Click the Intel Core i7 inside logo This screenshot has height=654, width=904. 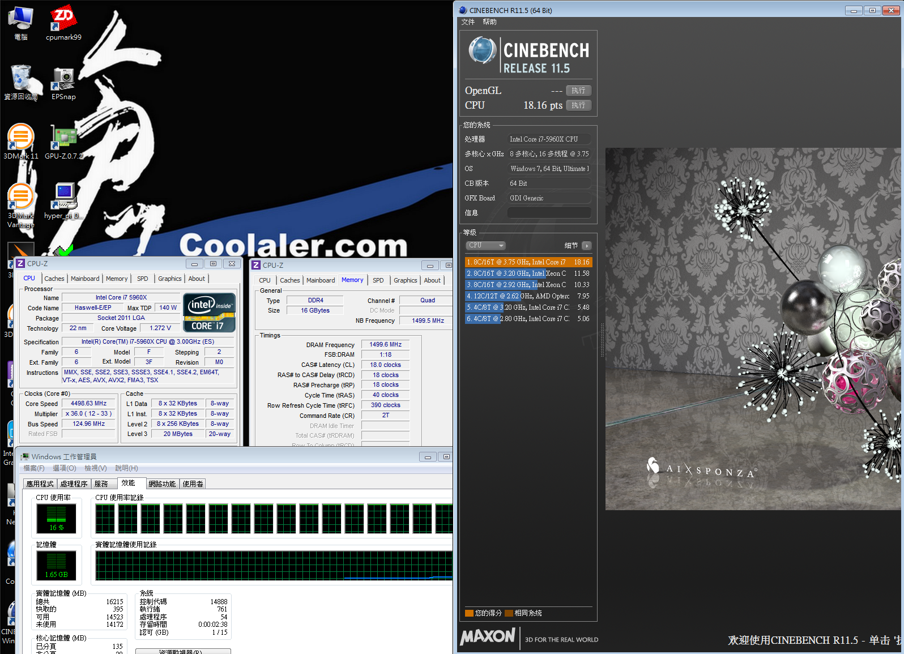(210, 312)
